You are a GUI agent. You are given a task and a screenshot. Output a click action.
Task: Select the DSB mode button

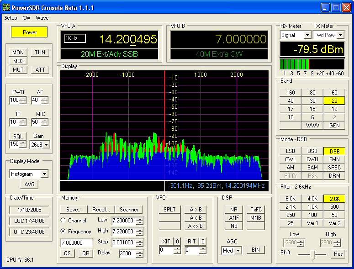tap(334, 151)
